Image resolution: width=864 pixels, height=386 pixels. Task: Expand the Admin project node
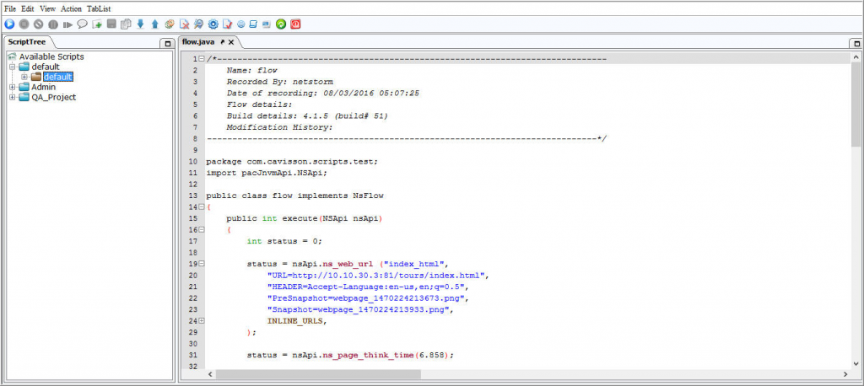(13, 87)
